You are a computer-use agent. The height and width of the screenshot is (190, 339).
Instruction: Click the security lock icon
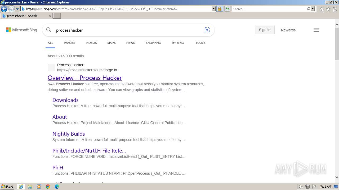(220, 9)
